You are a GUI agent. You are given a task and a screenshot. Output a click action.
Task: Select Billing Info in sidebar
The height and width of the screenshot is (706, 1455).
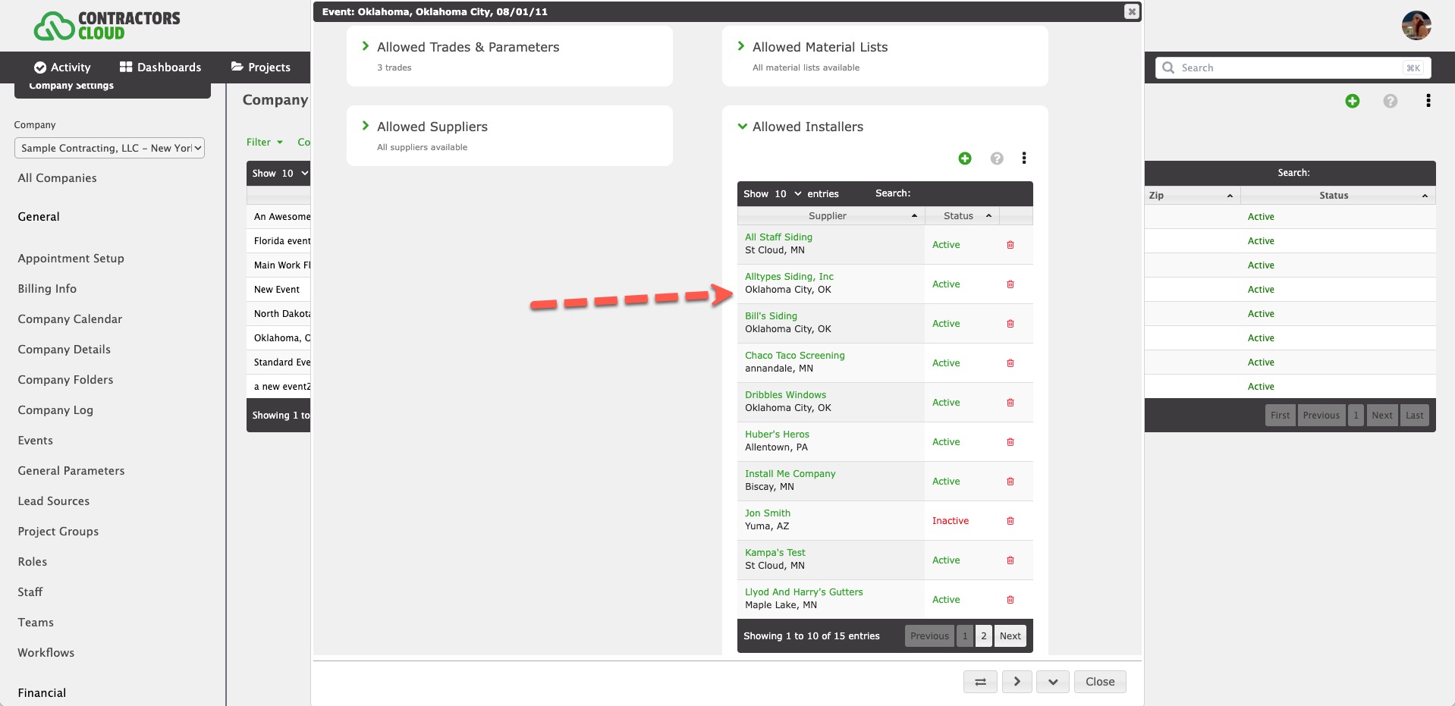(x=47, y=289)
